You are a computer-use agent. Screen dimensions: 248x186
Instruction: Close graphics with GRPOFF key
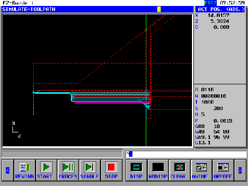[x=223, y=170]
